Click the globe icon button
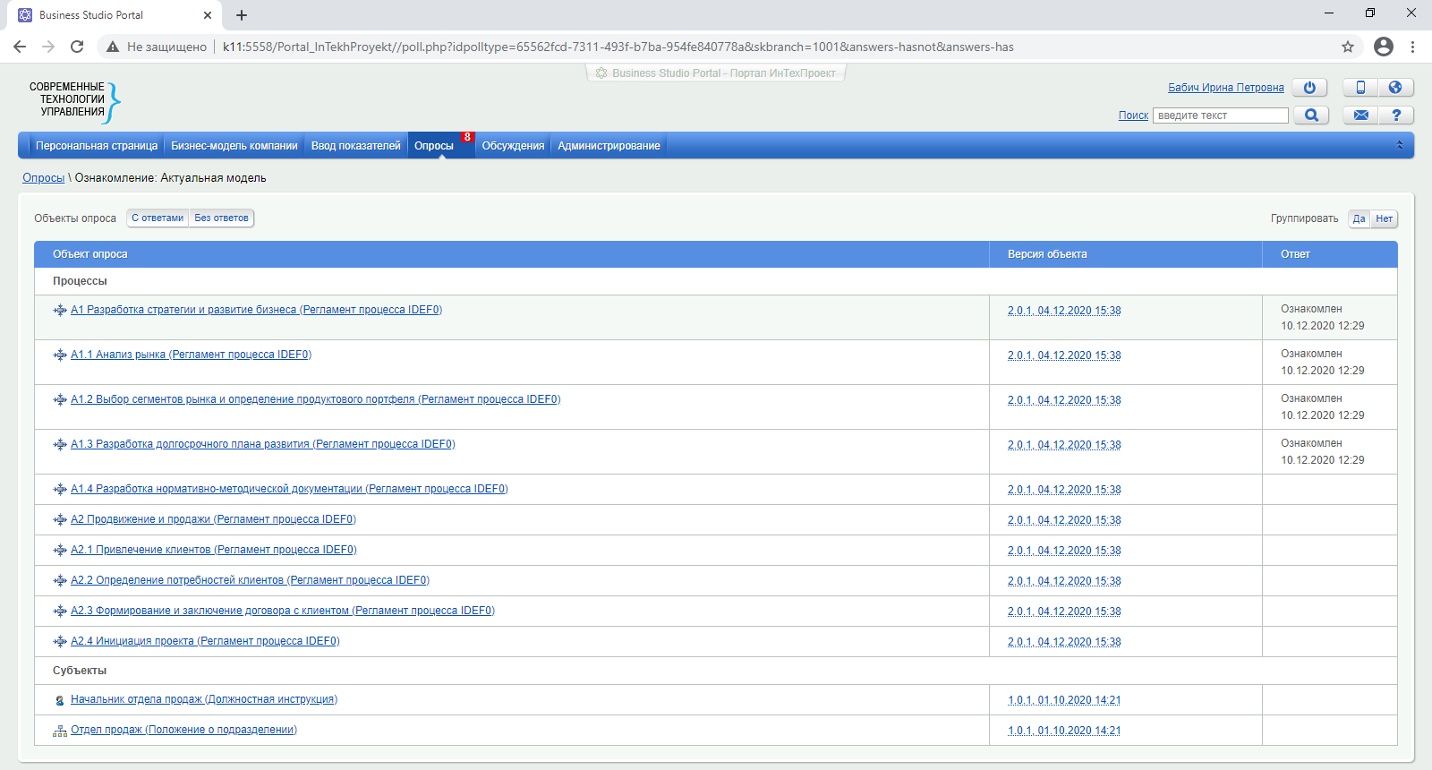Screen dimensions: 1432x770 (x=1395, y=88)
